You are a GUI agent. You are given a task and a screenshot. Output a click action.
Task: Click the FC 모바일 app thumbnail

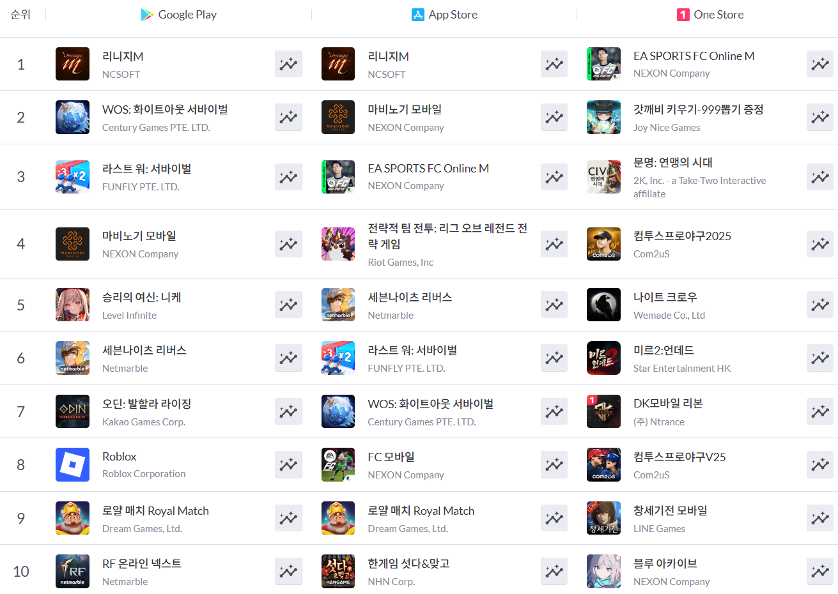pos(338,464)
